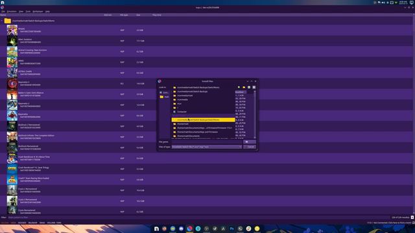Click the Alien: Isolation cover thumbnail
The width and height of the screenshot is (415, 233).
pyautogui.click(x=12, y=41)
